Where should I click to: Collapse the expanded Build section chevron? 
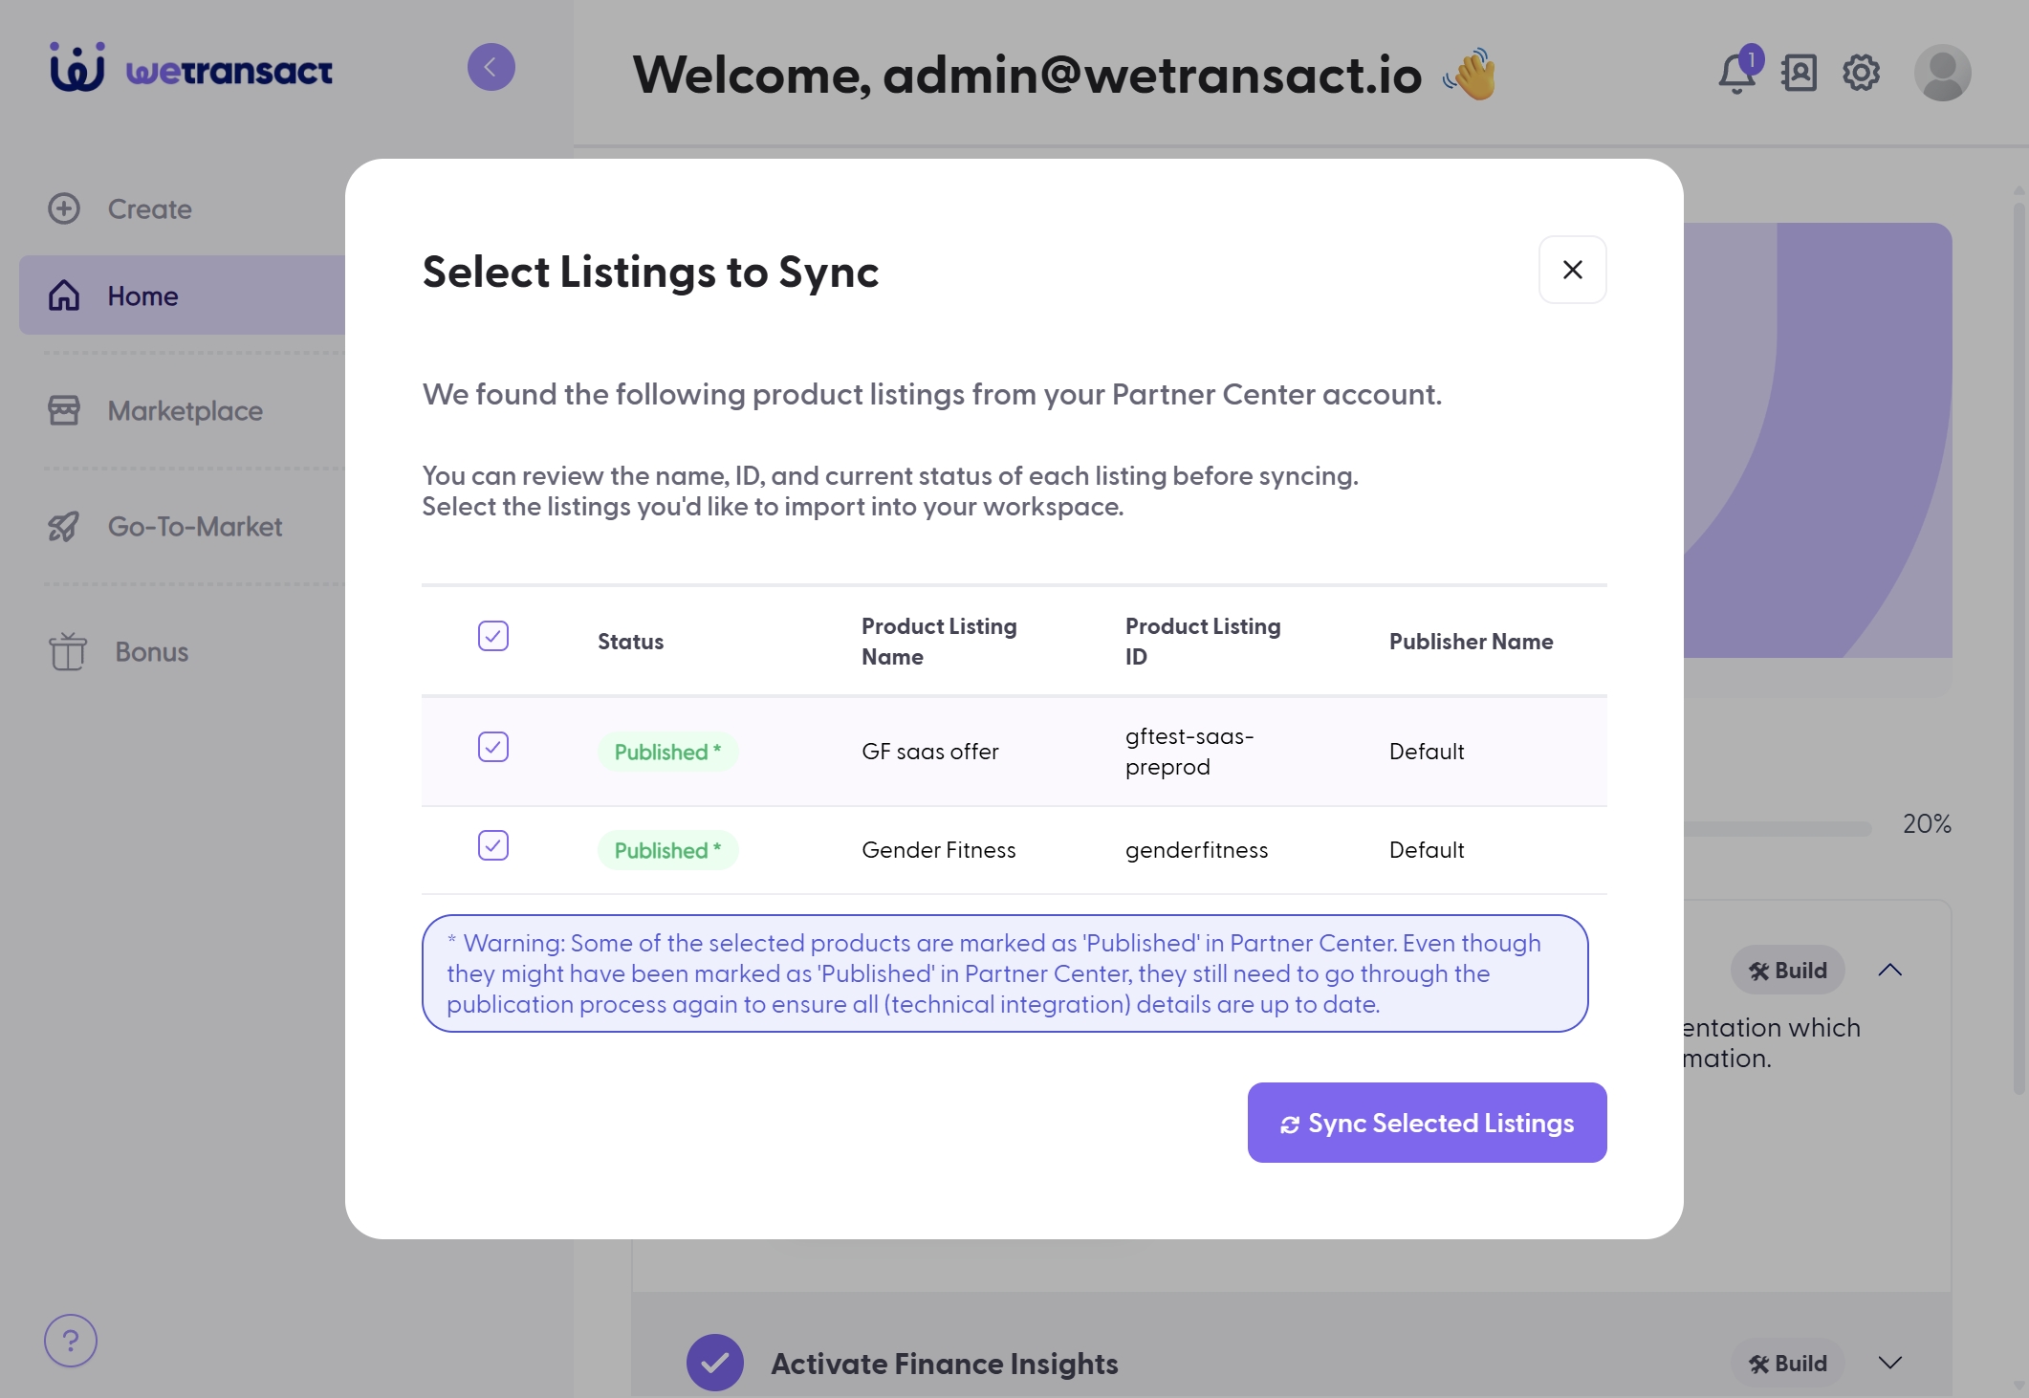tap(1890, 970)
